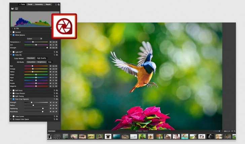Switch to the Repair tab
The width and height of the screenshot is (245, 144).
48,4
